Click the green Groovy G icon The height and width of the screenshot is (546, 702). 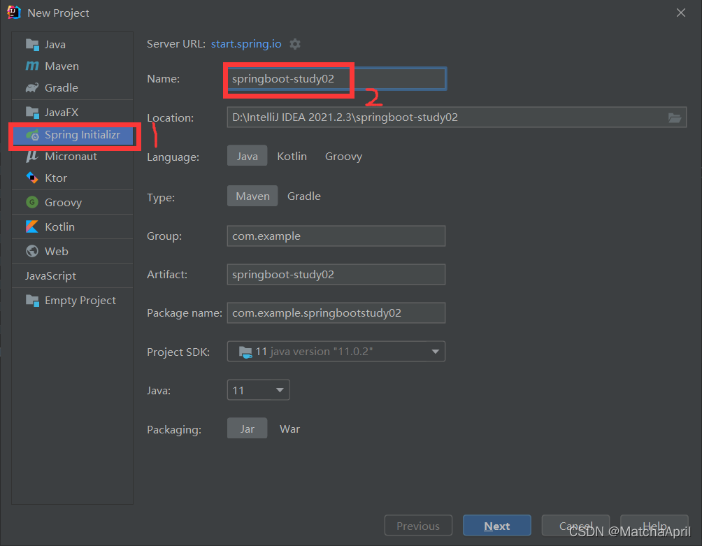(32, 202)
